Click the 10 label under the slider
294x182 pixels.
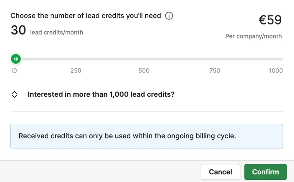[x=14, y=71]
